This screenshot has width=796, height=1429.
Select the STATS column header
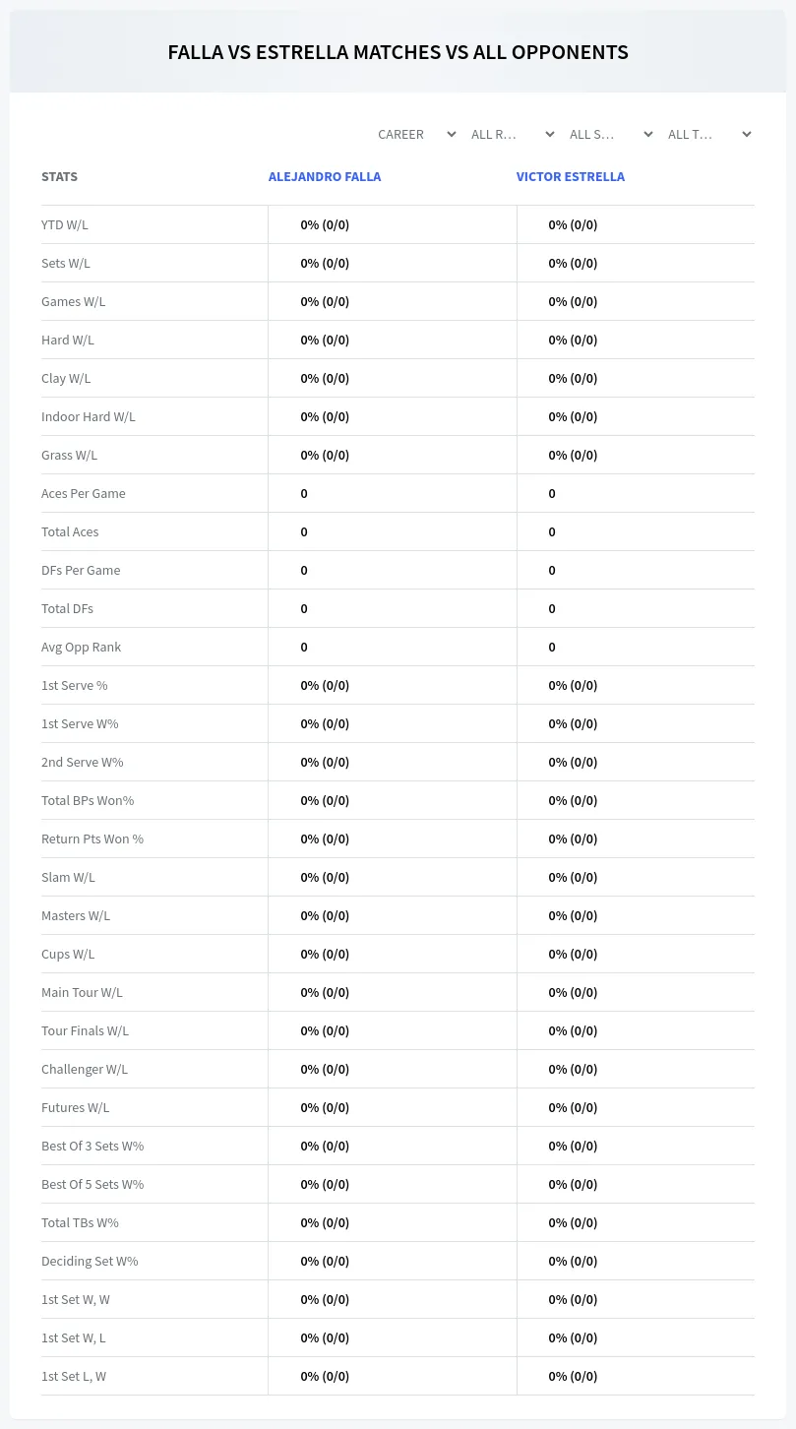pyautogui.click(x=59, y=177)
